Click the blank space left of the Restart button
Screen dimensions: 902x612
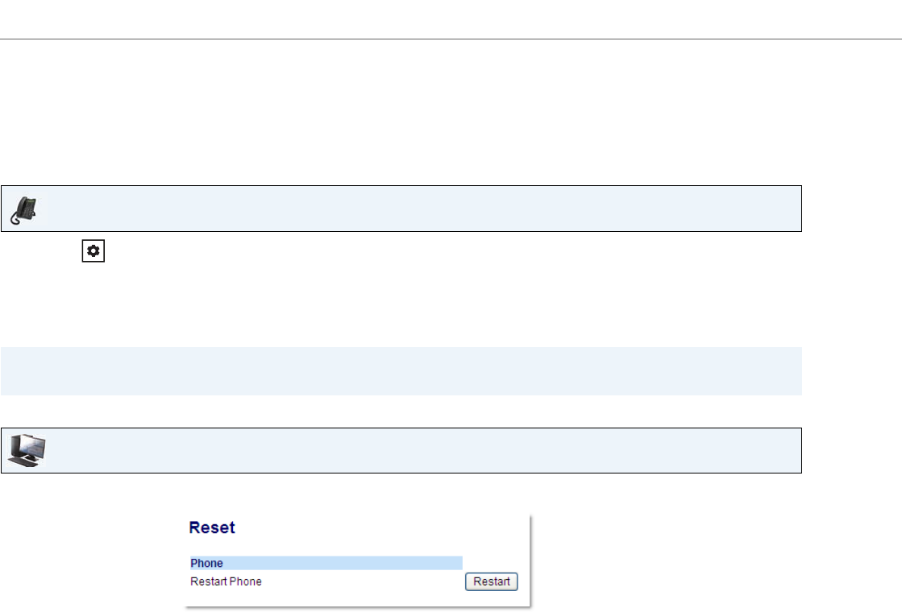tap(363, 581)
